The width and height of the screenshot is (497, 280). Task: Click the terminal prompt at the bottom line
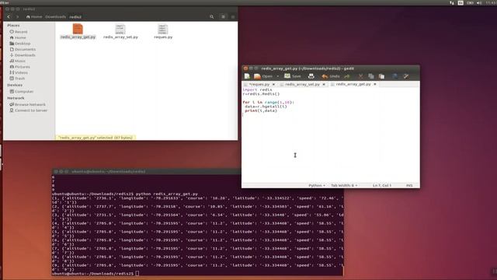click(95, 273)
